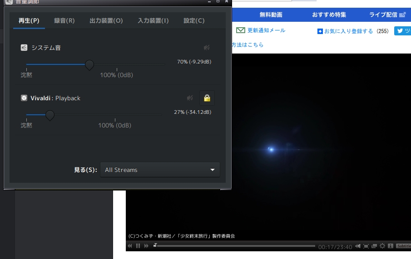Image resolution: width=411 pixels, height=259 pixels.
Task: Click the 27% (-34.12dB) volume readout
Action: [x=193, y=112]
